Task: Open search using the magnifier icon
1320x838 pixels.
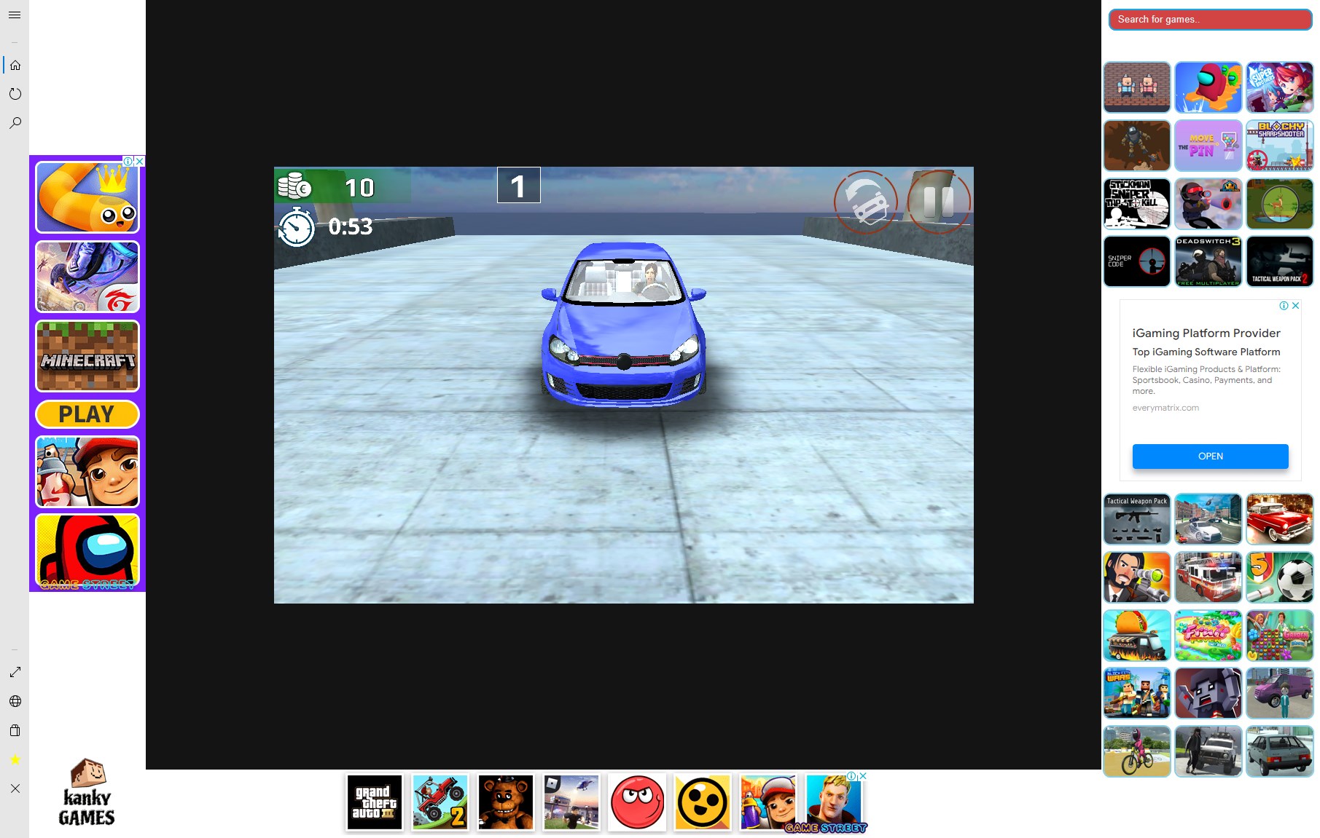Action: [x=15, y=122]
